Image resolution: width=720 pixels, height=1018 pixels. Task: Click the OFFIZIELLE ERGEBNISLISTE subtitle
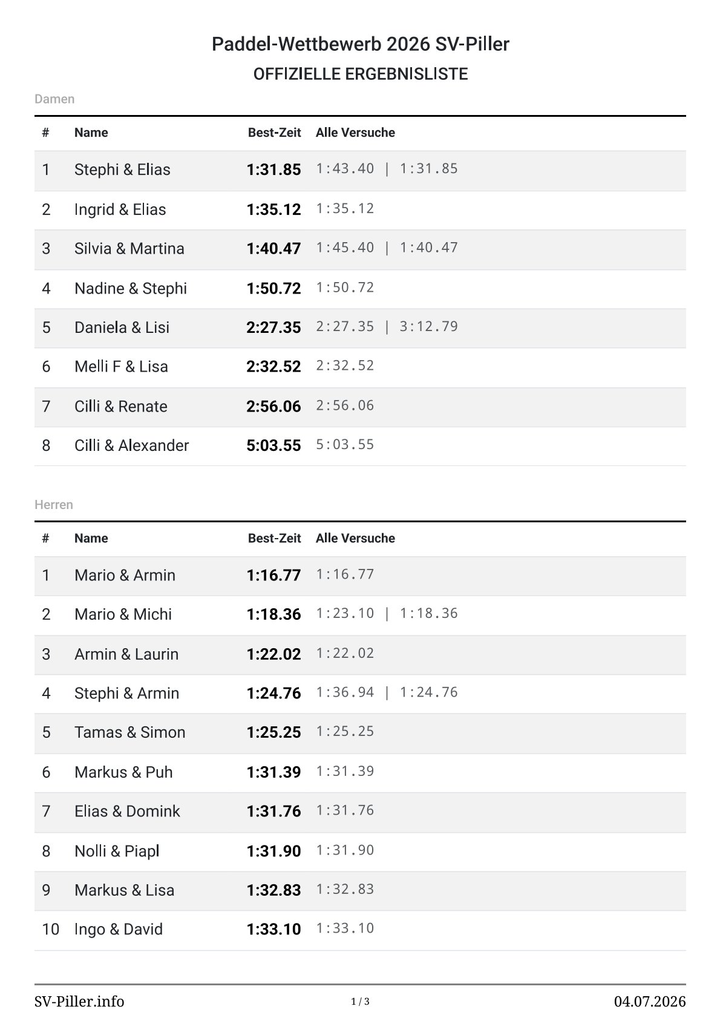(361, 74)
